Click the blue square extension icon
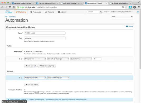The image size is (141, 103). (130, 7)
